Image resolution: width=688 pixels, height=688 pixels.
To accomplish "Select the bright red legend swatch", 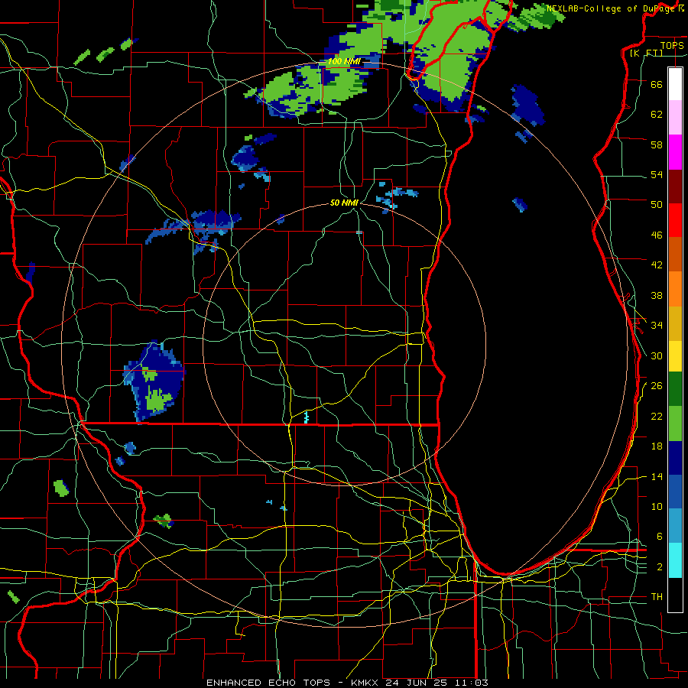I will click(675, 220).
